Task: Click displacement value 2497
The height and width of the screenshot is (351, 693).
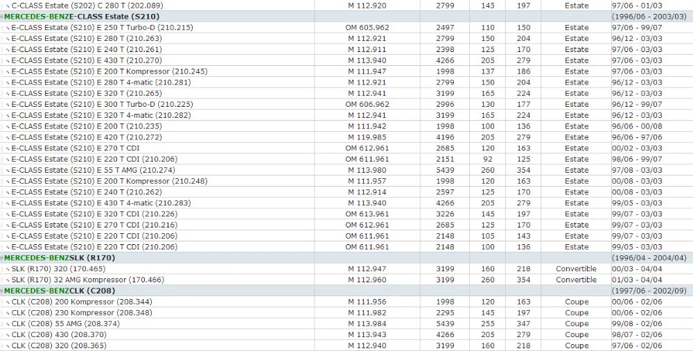Action: tap(445, 28)
